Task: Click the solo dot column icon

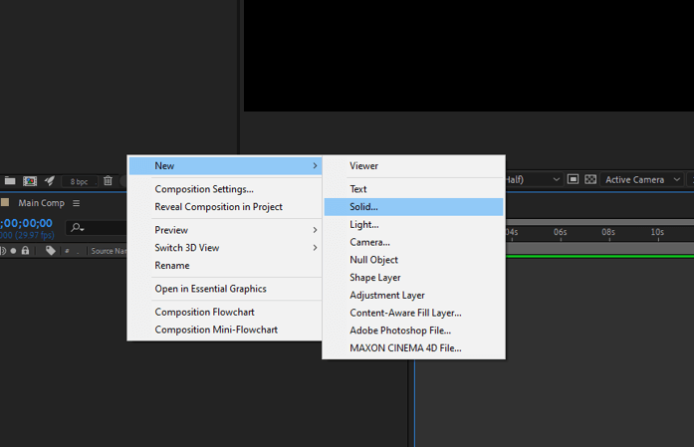Action: [13, 251]
